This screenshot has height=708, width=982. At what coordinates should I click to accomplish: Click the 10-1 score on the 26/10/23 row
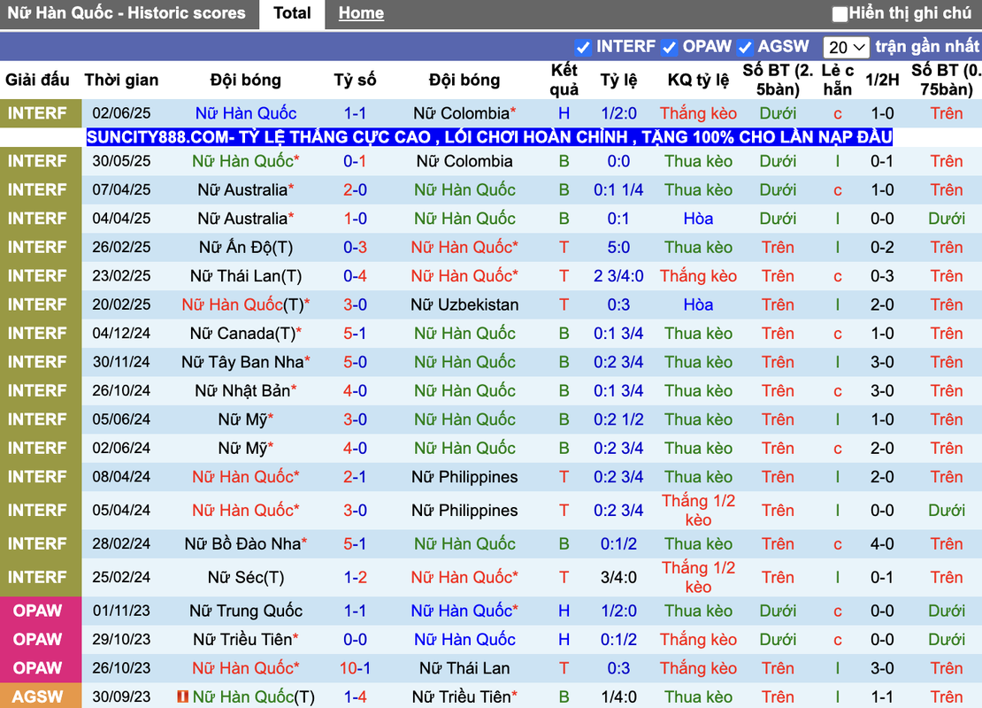(355, 668)
